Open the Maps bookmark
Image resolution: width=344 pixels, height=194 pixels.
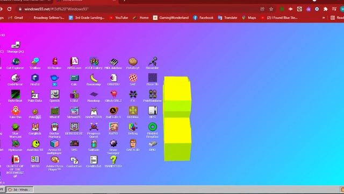249,18
